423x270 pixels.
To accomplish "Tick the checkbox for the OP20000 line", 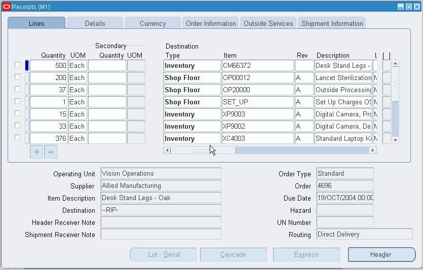I will tap(18, 89).
